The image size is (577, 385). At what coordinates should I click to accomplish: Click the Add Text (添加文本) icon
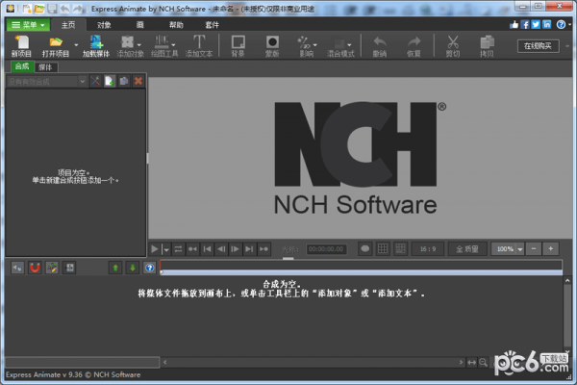(x=199, y=46)
